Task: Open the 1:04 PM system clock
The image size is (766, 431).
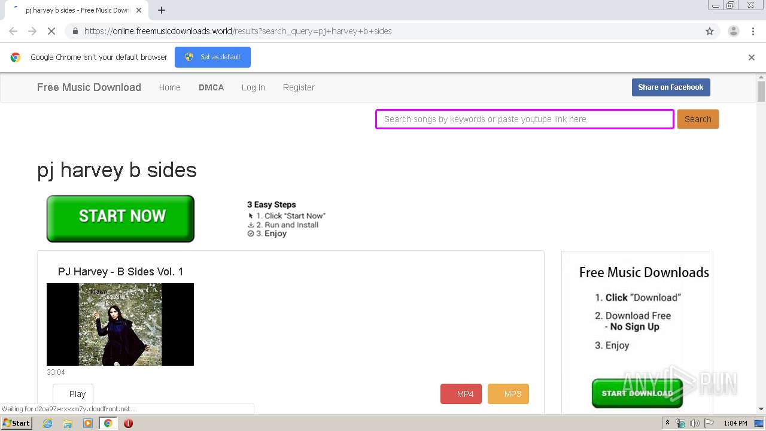Action: click(x=735, y=423)
